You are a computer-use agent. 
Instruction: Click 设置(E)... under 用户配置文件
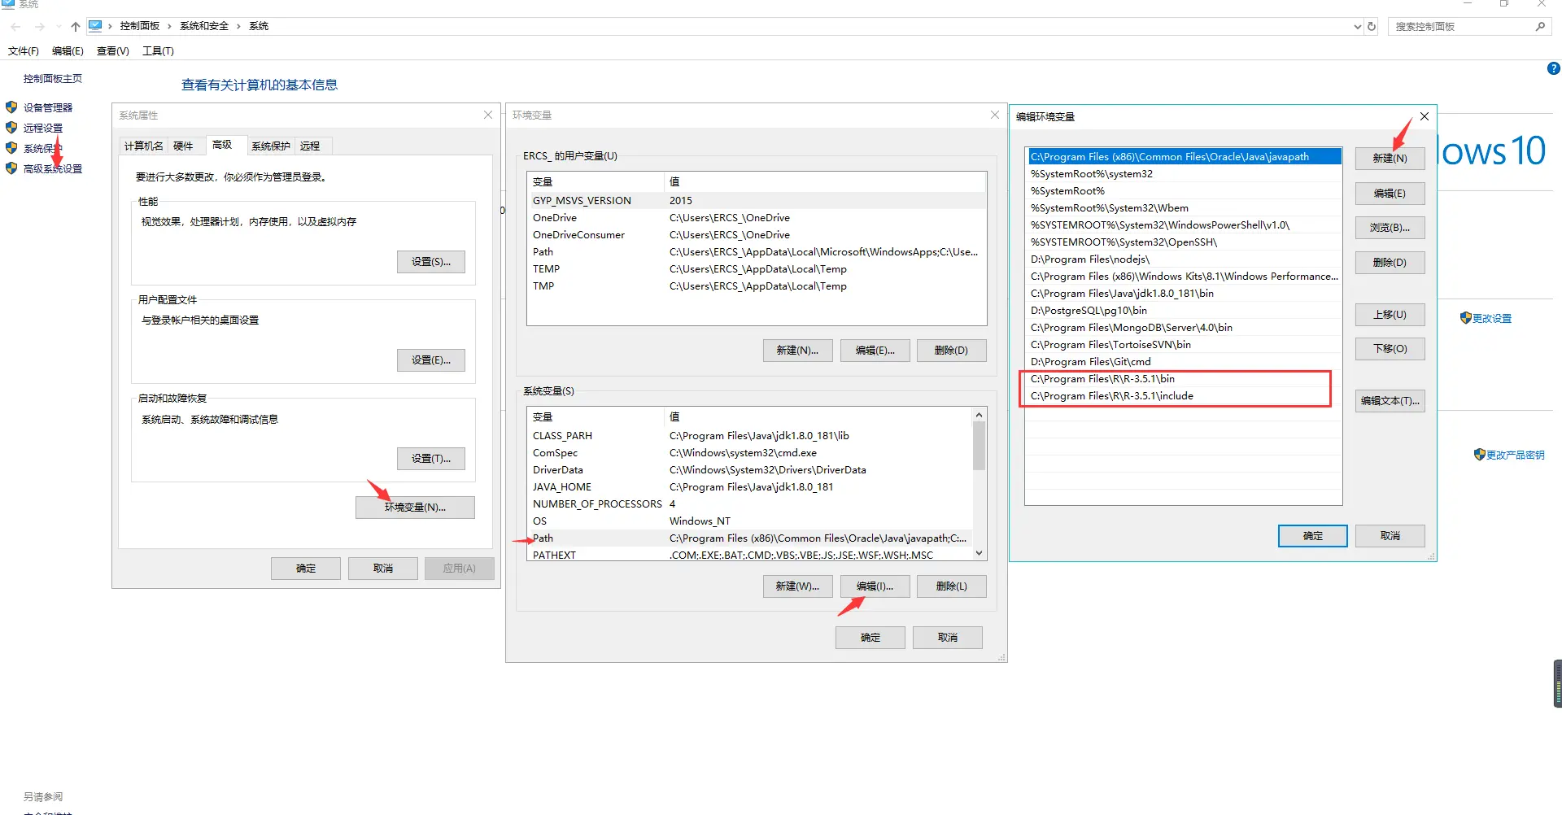pos(431,360)
